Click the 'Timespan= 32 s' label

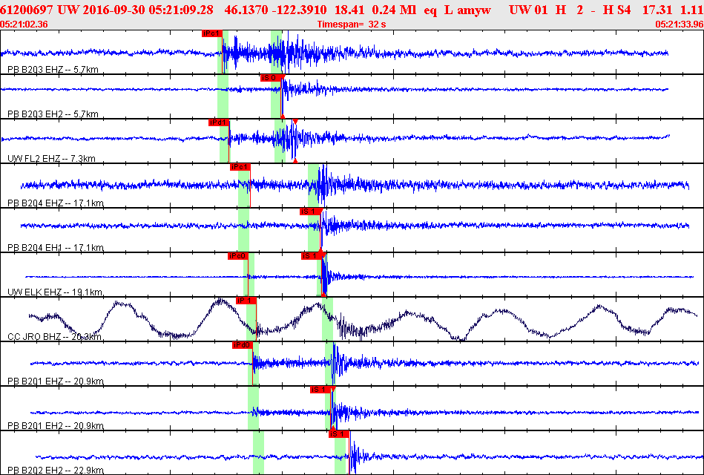352,24
